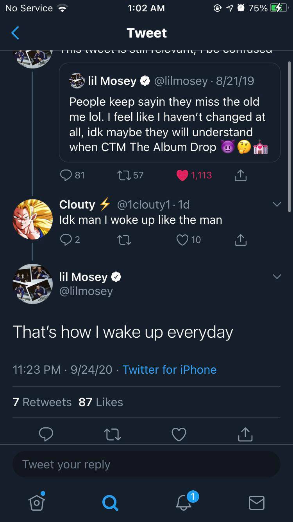Like the main 'wake up everyday' tweet

179,434
